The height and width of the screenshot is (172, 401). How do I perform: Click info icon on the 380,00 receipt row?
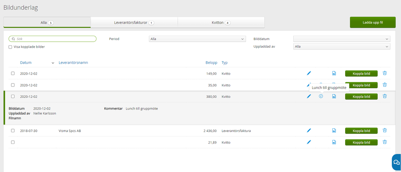(x=321, y=96)
